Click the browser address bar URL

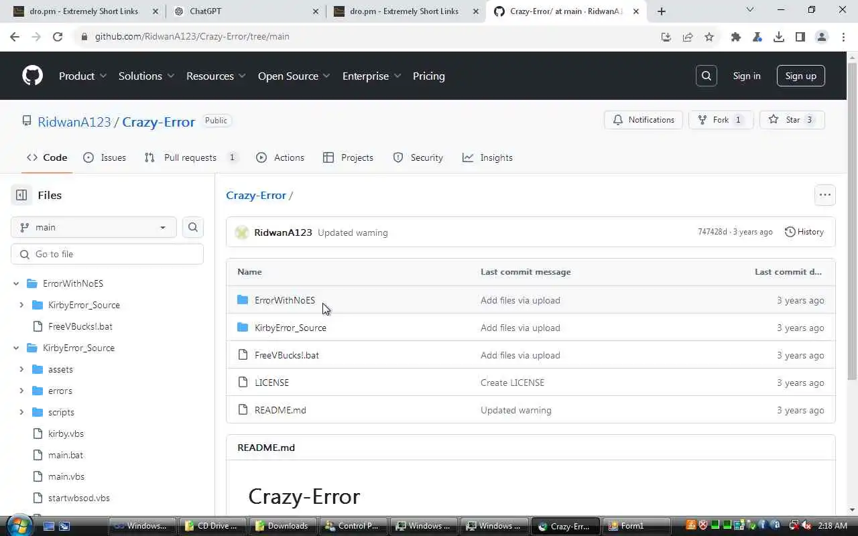pos(192,37)
